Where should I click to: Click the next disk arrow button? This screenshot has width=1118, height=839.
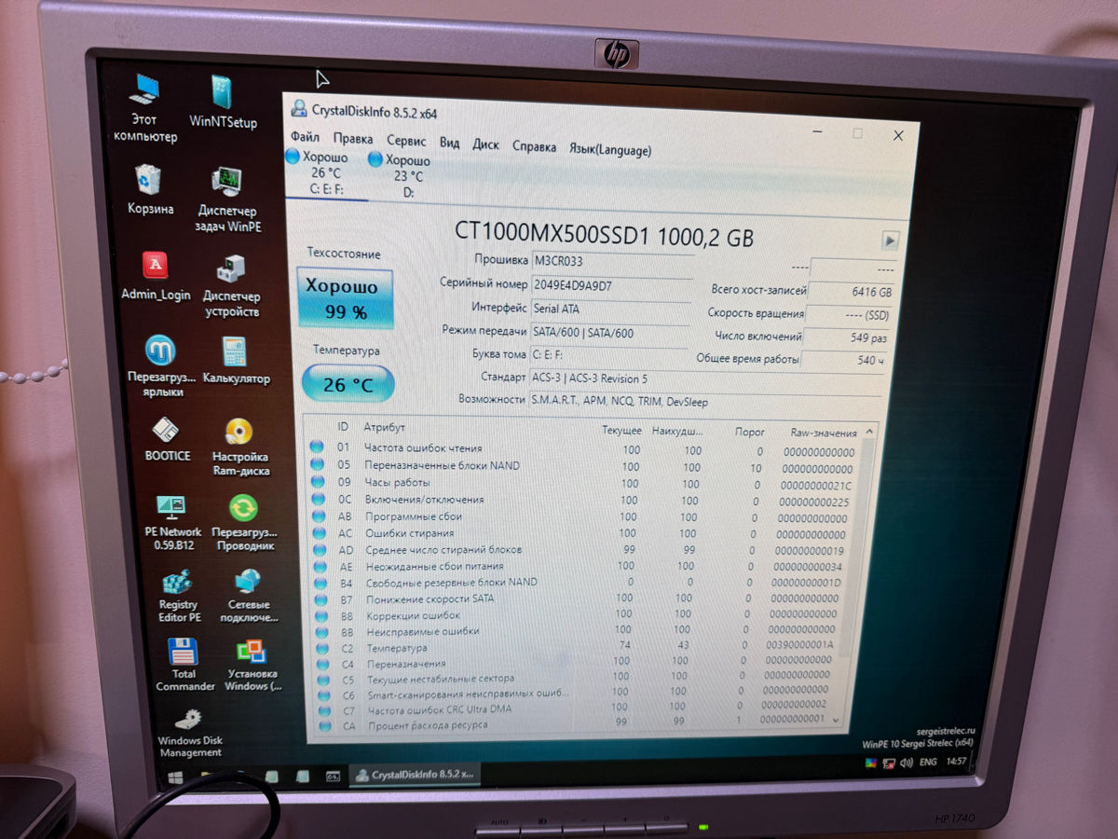[890, 241]
